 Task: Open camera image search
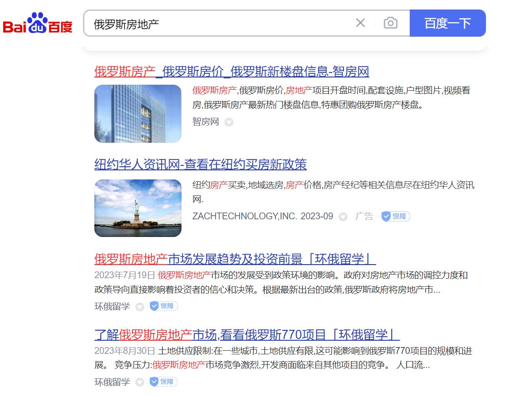(390, 23)
